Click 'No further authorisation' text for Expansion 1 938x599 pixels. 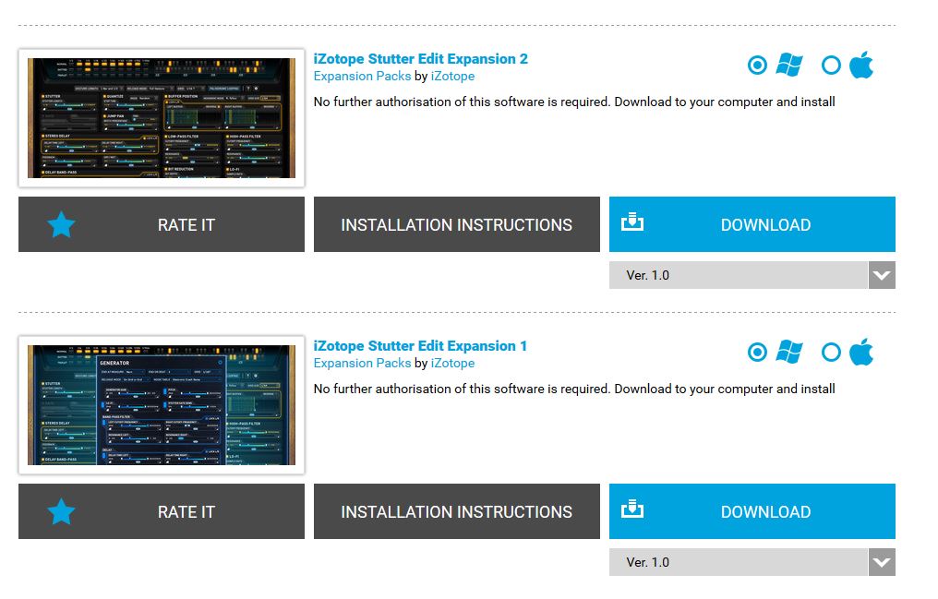pyautogui.click(x=574, y=389)
